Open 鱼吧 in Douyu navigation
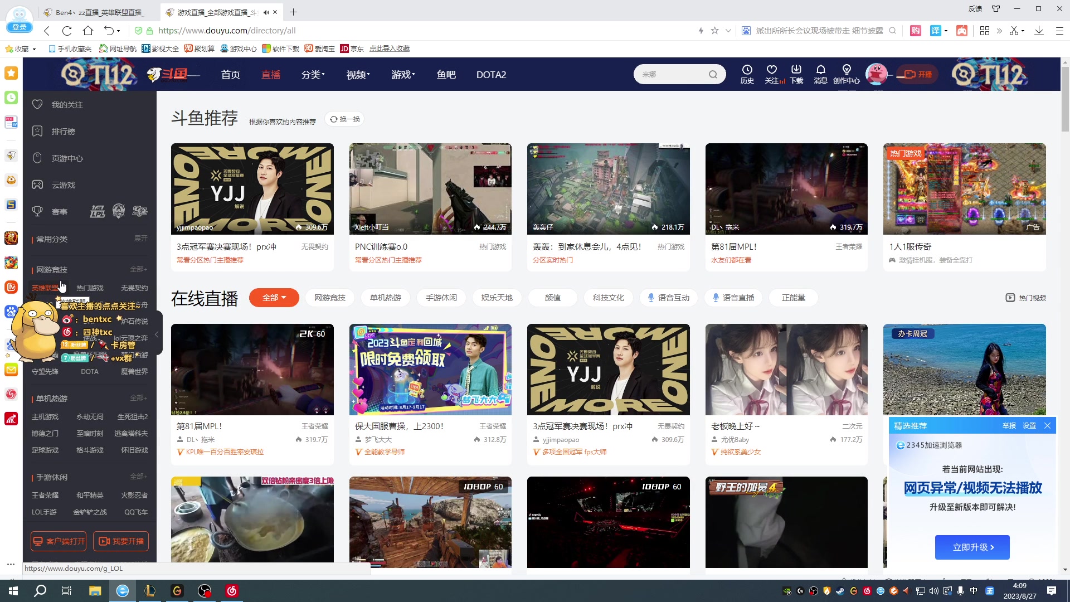Viewport: 1070px width, 602px height. (x=446, y=75)
